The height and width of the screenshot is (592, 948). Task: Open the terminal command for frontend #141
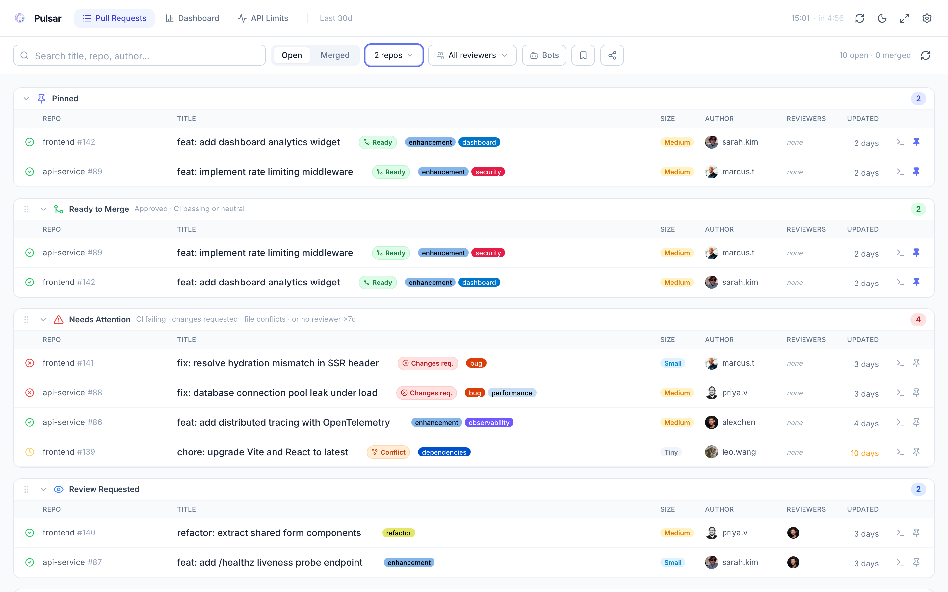900,363
